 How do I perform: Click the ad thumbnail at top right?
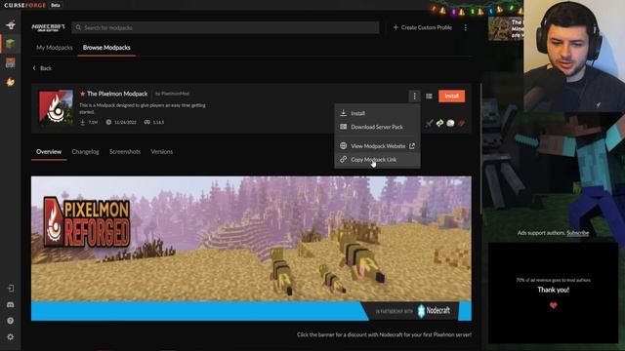click(x=506, y=28)
